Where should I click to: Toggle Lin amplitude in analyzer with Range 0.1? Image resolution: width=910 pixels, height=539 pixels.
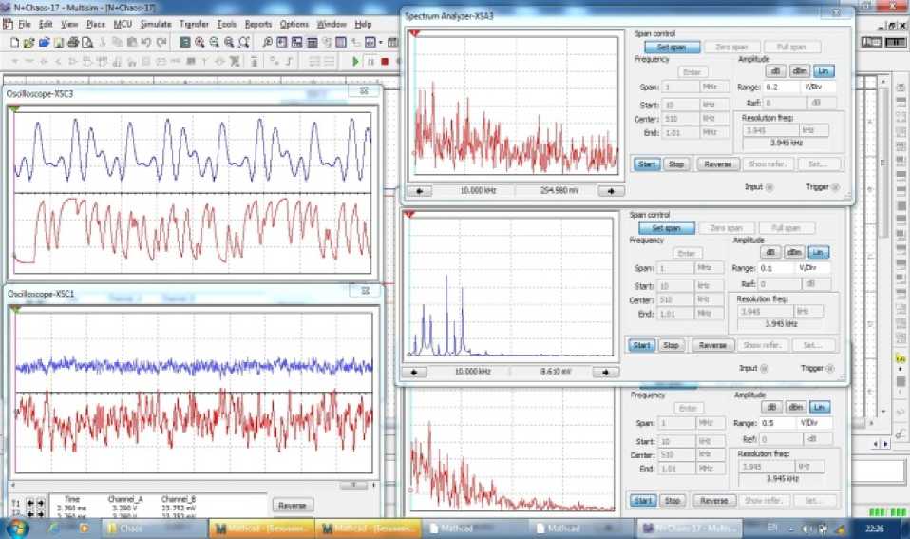tap(819, 253)
